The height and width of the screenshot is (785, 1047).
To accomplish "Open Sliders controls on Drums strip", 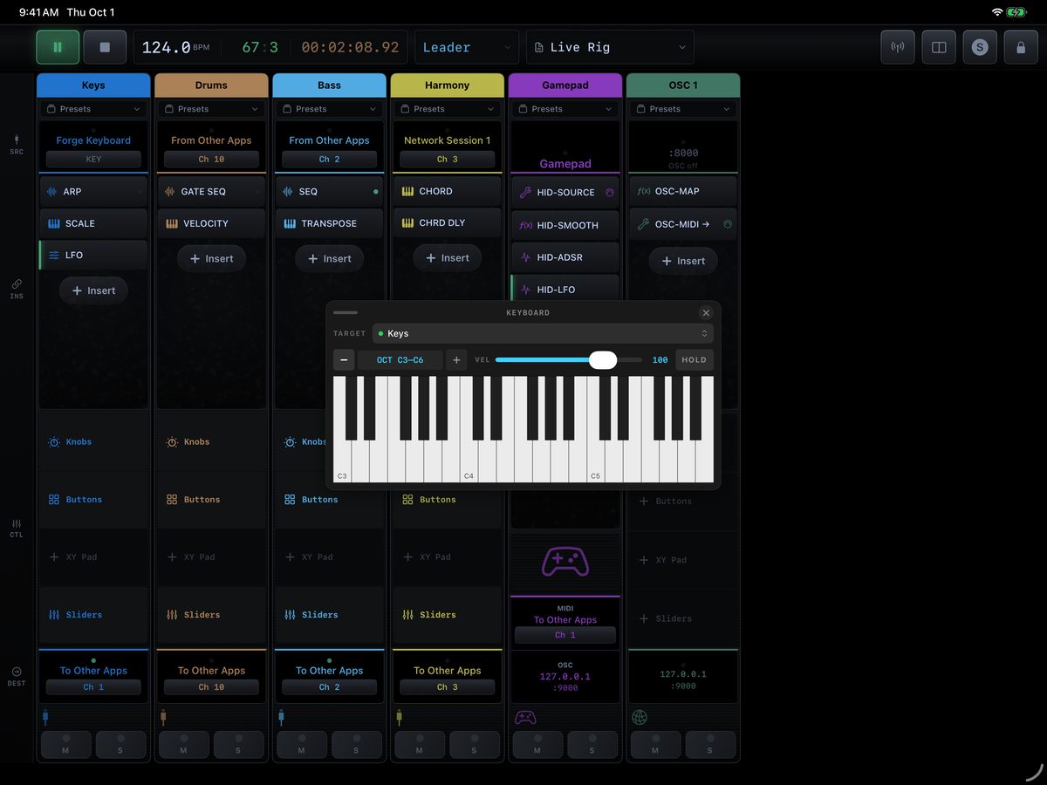I will coord(211,615).
